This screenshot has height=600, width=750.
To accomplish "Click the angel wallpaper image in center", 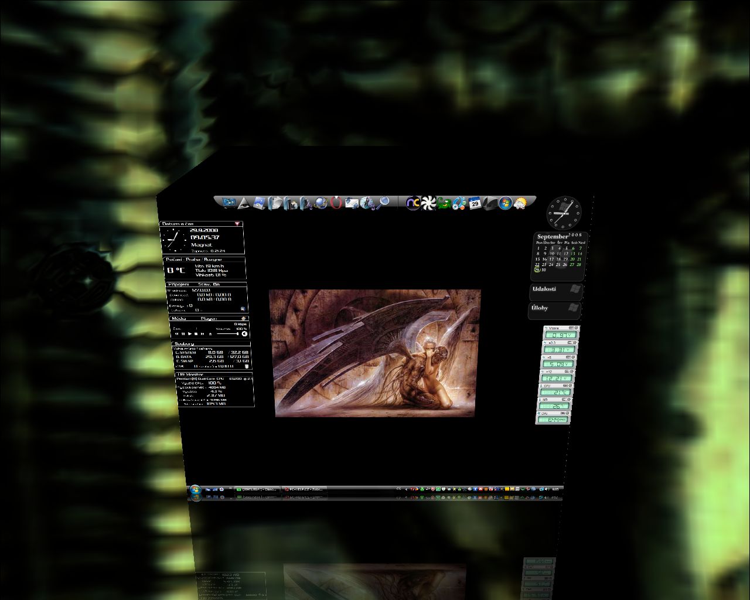I will [x=374, y=353].
